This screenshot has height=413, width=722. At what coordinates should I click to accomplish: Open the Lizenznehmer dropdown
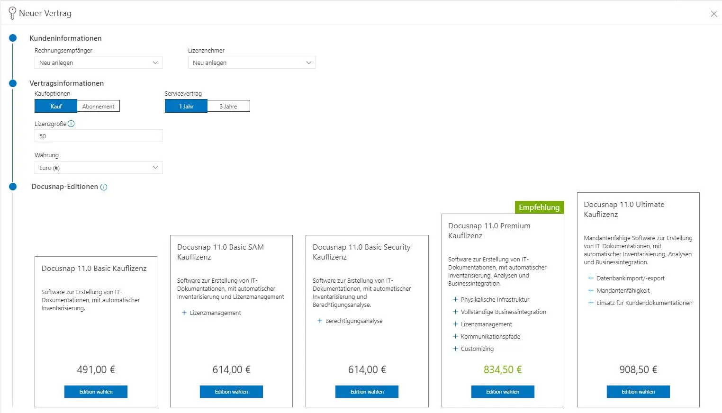click(252, 63)
